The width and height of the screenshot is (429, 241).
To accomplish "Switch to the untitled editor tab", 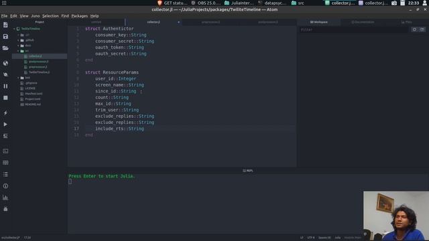I will (96, 22).
